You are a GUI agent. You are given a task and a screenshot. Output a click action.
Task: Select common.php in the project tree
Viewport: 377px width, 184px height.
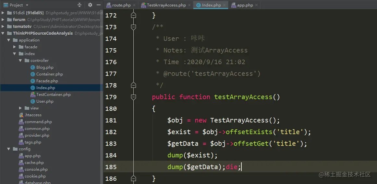(37, 129)
